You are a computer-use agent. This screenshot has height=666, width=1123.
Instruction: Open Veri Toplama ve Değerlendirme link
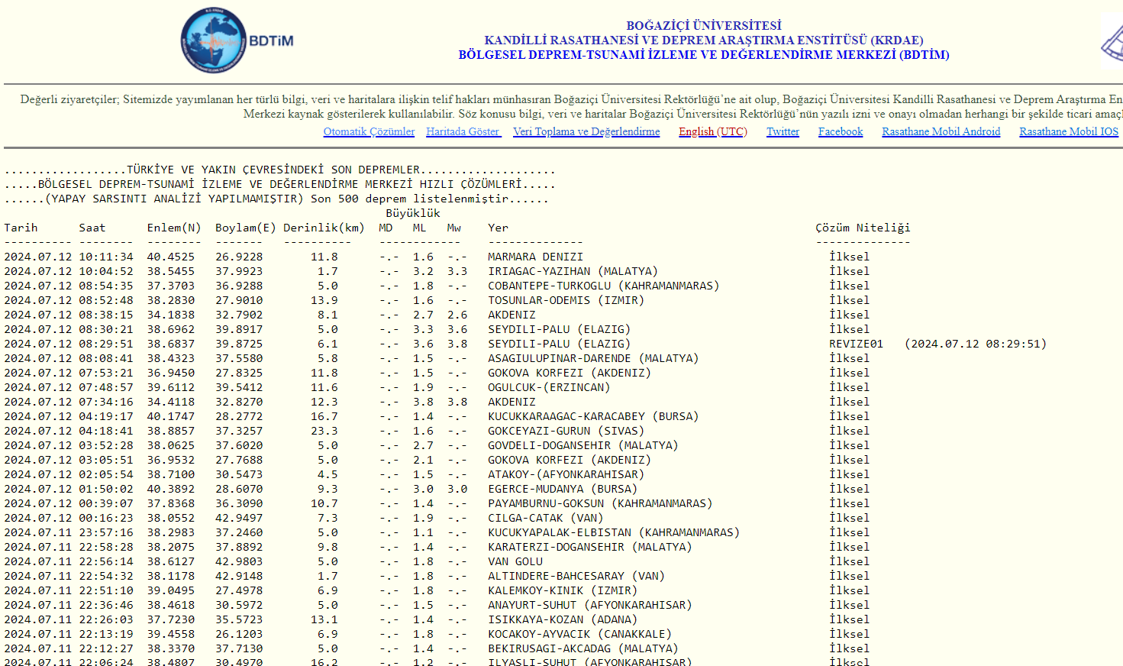tap(586, 131)
